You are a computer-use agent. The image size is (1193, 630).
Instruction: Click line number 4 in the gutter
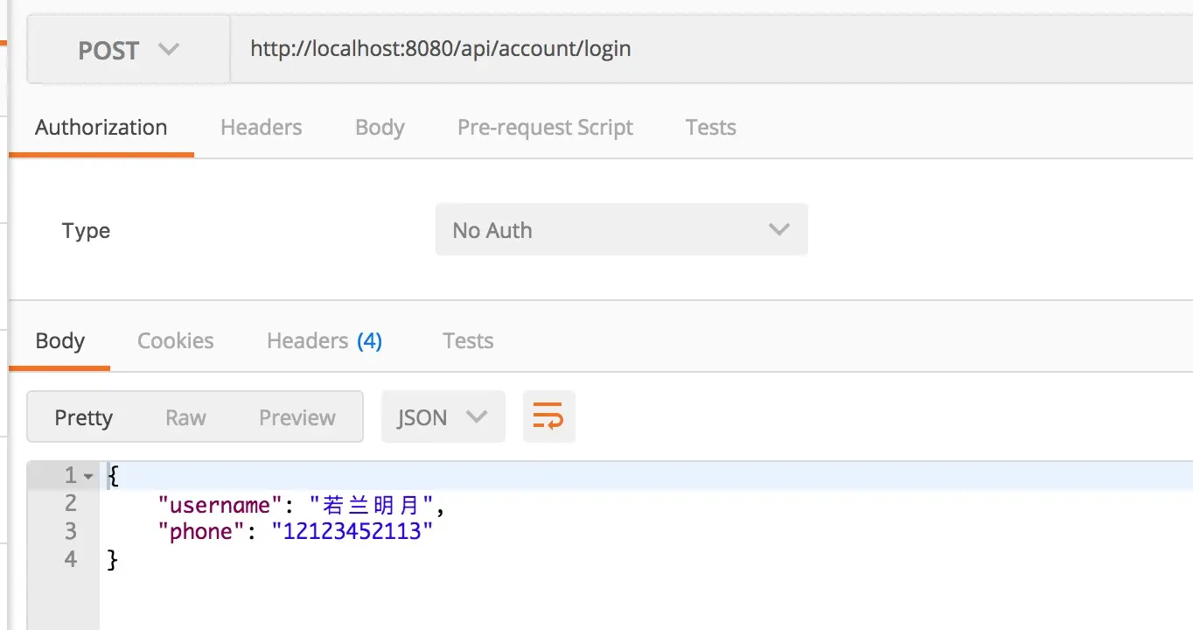tap(71, 559)
